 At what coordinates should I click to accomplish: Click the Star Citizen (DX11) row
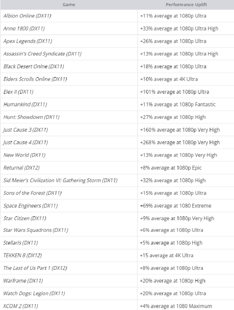click(x=117, y=218)
